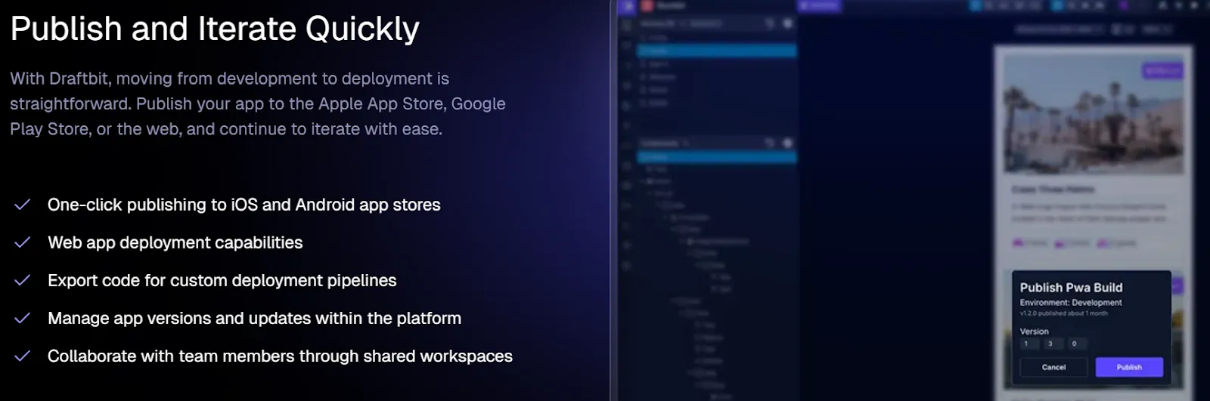Viewport: 1210px width, 401px height.
Task: Click the palm tree photo in the app preview
Action: point(1093,113)
